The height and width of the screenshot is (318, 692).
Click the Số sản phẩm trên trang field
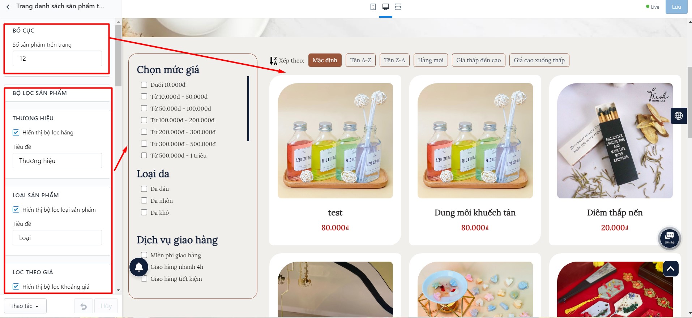coord(57,59)
